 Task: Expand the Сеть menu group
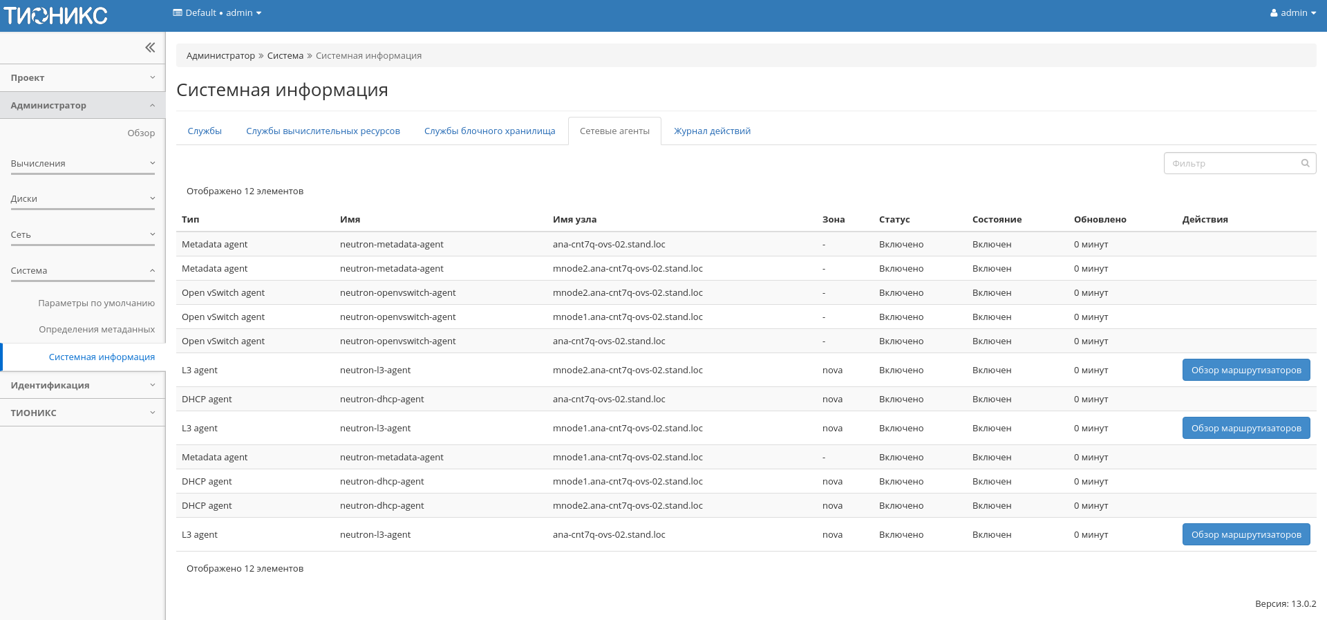pos(82,235)
